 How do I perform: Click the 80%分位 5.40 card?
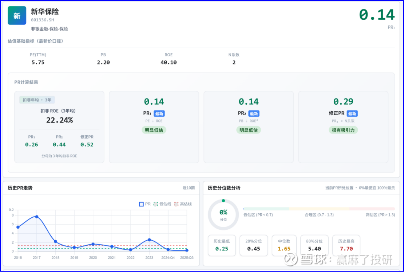click(x=314, y=245)
